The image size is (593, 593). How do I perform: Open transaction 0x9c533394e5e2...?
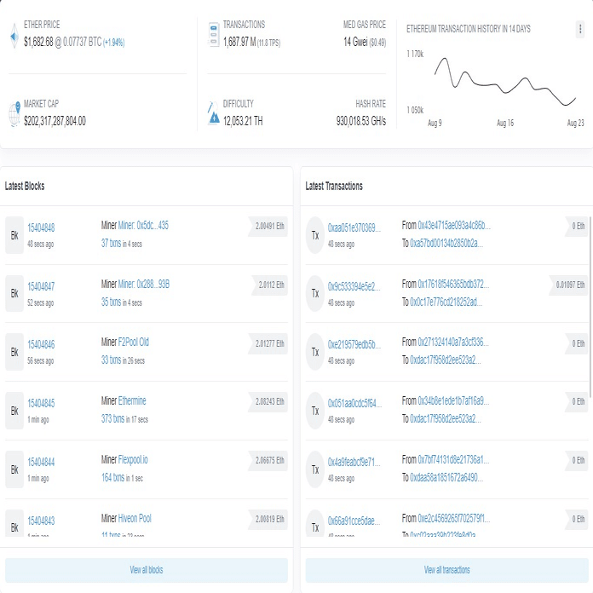(x=354, y=286)
